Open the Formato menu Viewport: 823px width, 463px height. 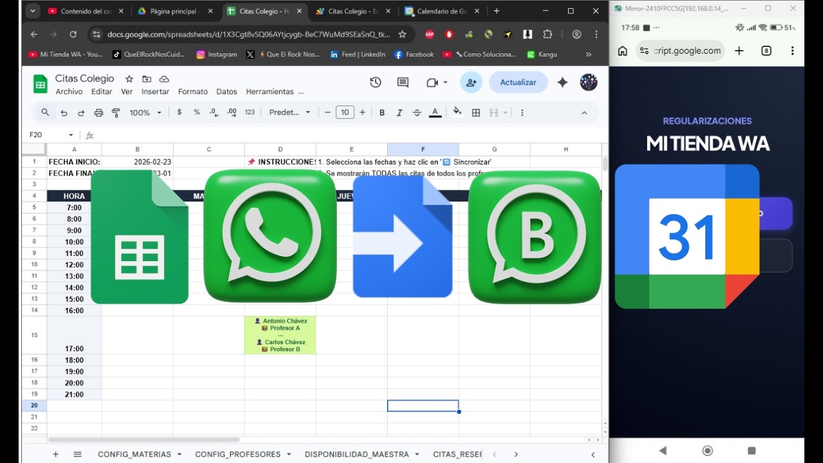click(193, 92)
